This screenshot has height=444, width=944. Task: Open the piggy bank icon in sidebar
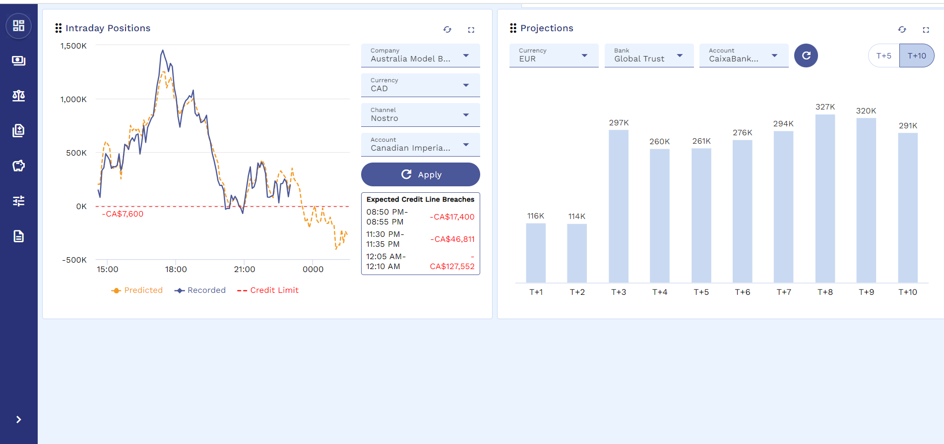click(x=18, y=166)
